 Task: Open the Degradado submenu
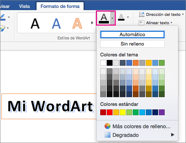coord(138,135)
